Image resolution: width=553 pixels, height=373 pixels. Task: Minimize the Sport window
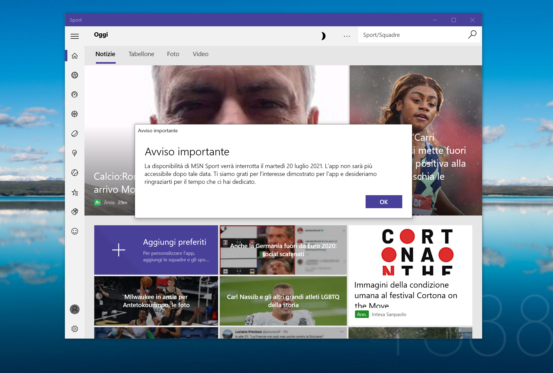pyautogui.click(x=435, y=20)
